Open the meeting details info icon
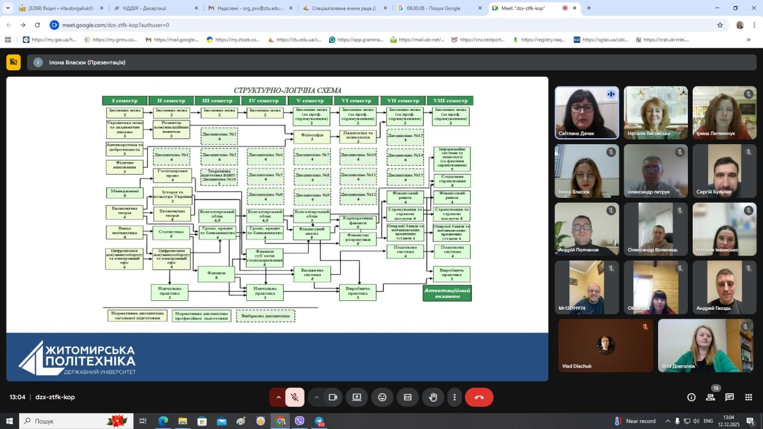This screenshot has width=763, height=429. [691, 397]
